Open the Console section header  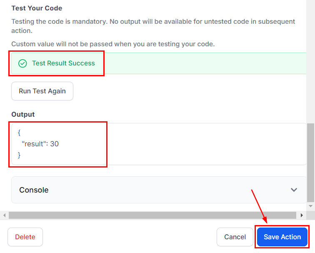tap(34, 190)
